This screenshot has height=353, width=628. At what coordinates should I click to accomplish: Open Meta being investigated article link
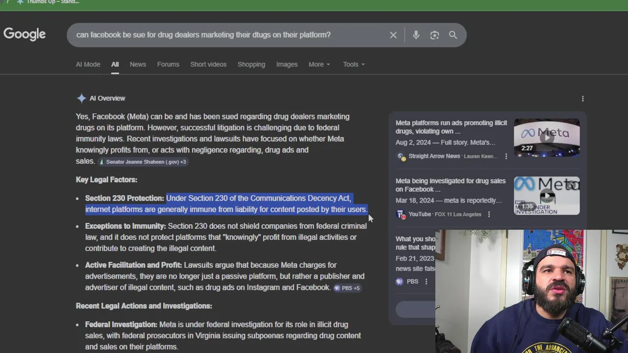pyautogui.click(x=450, y=185)
